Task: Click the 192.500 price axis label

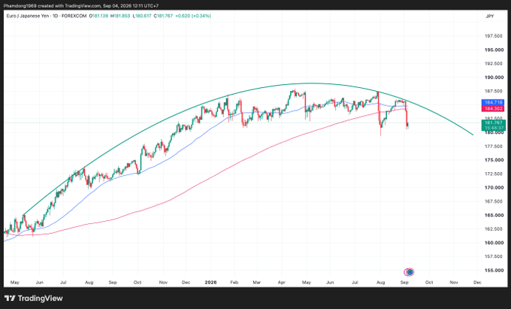Action: [x=494, y=64]
